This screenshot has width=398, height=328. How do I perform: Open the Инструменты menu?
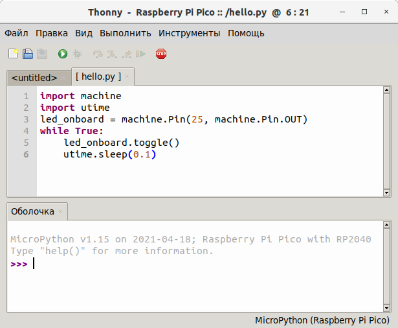pyautogui.click(x=190, y=33)
